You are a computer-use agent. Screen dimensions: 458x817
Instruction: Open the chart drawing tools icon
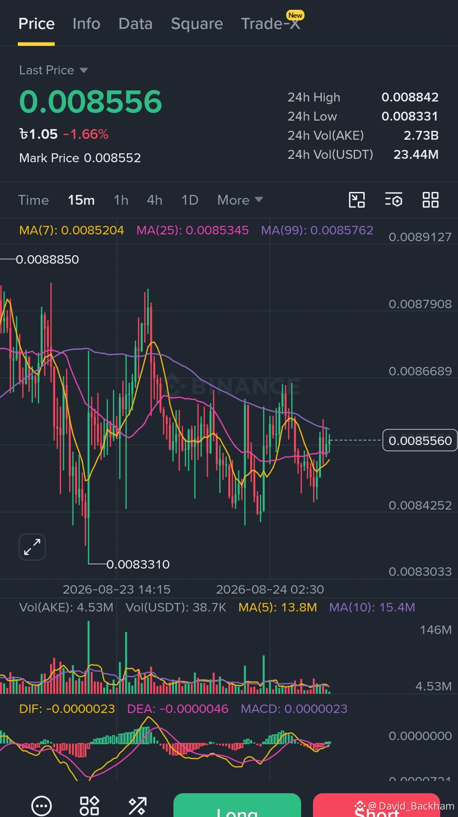point(357,200)
